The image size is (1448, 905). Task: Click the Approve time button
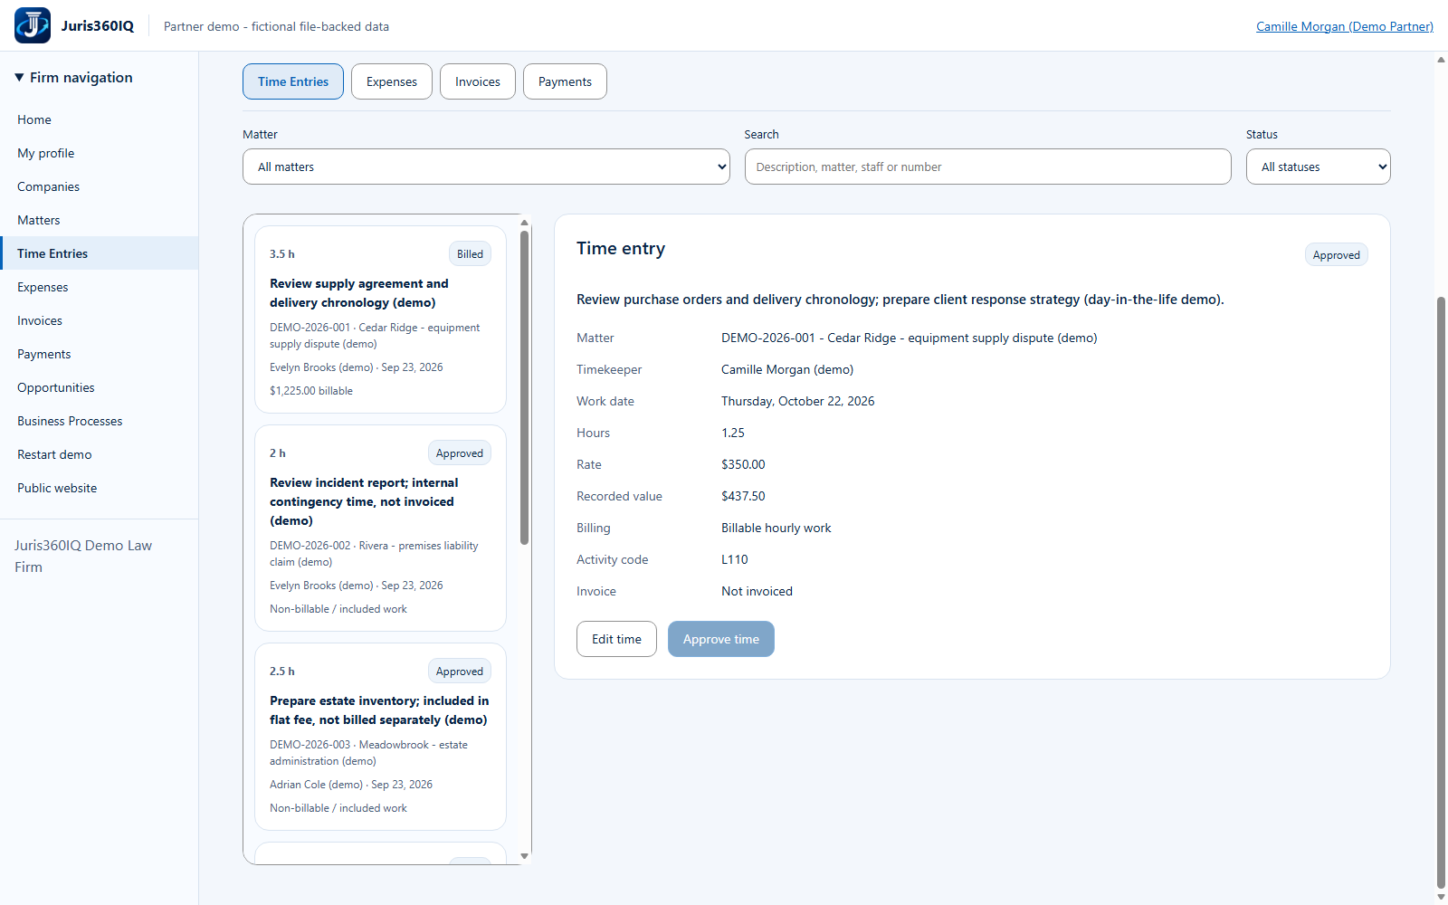pyautogui.click(x=721, y=639)
